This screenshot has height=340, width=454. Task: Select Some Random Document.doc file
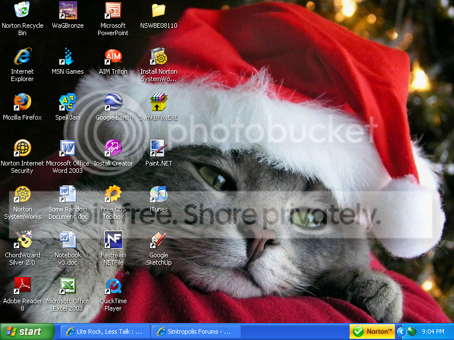[x=68, y=194]
